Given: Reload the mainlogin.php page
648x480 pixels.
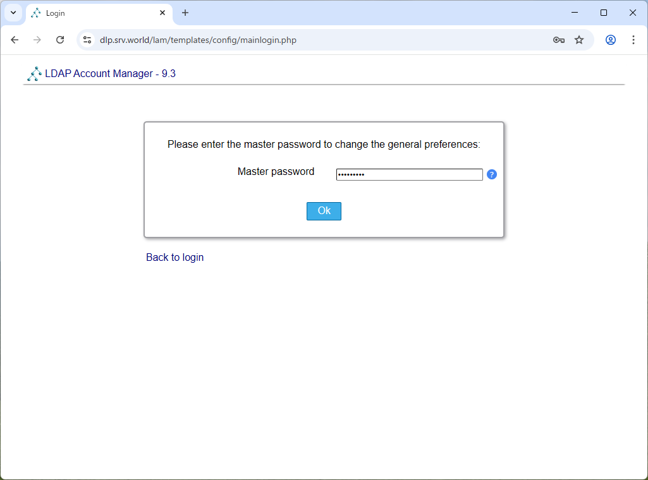Looking at the screenshot, I should 60,39.
